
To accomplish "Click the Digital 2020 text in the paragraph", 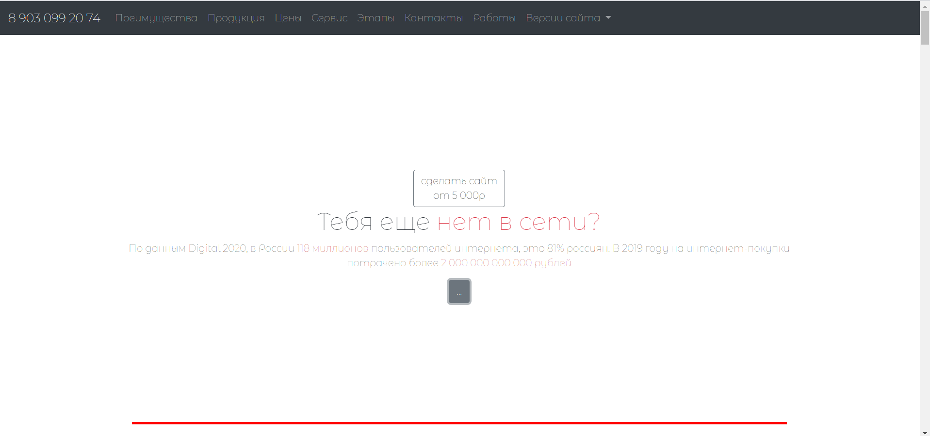I will (x=217, y=248).
